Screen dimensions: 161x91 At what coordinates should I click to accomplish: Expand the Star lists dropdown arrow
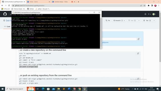tap(154, 20)
